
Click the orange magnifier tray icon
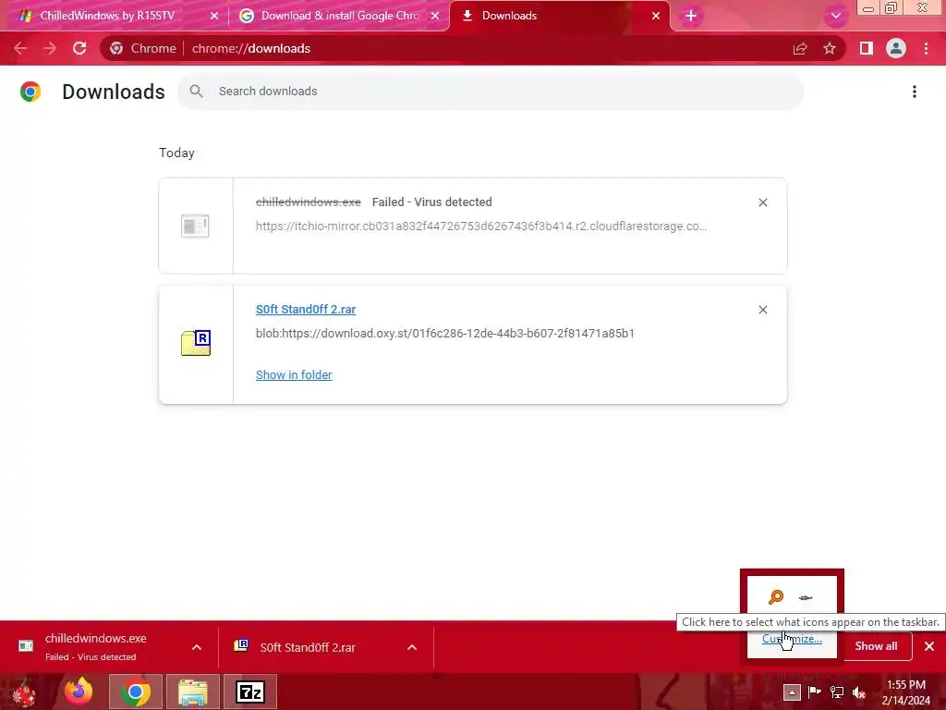[776, 597]
